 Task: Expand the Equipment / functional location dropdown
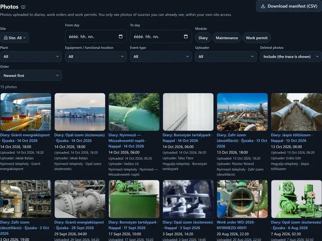coord(96,57)
